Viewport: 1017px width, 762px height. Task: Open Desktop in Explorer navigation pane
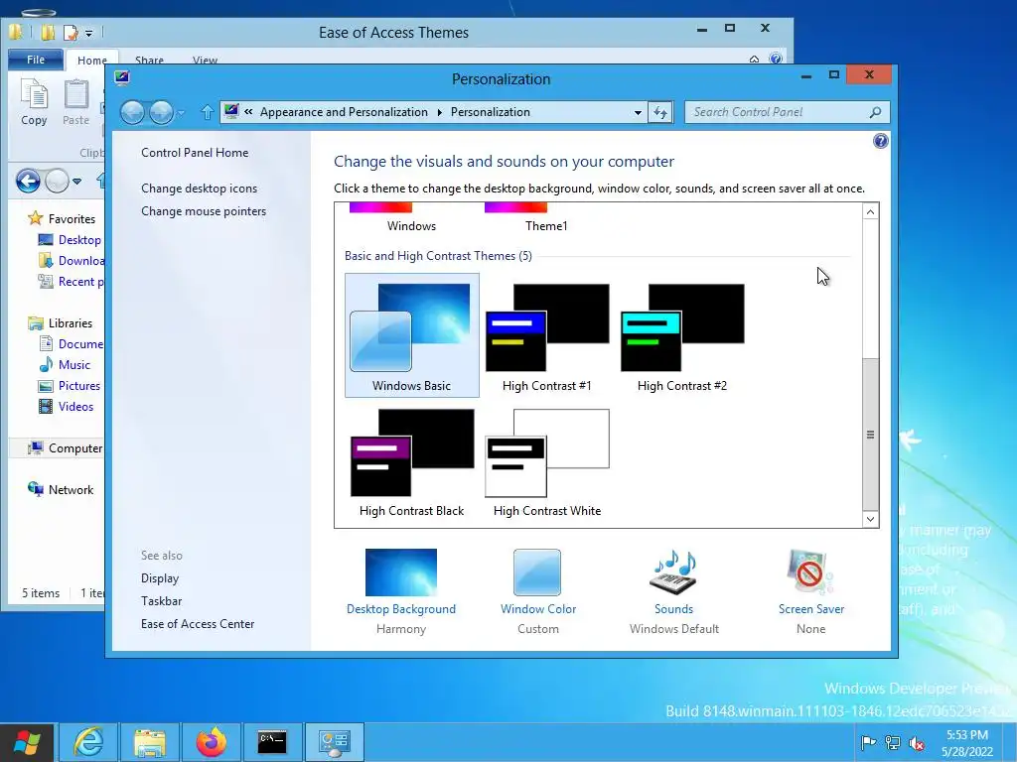point(79,240)
